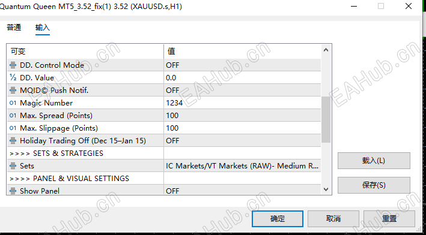
Task: Click the scrollbar down arrow
Action: click(326, 189)
